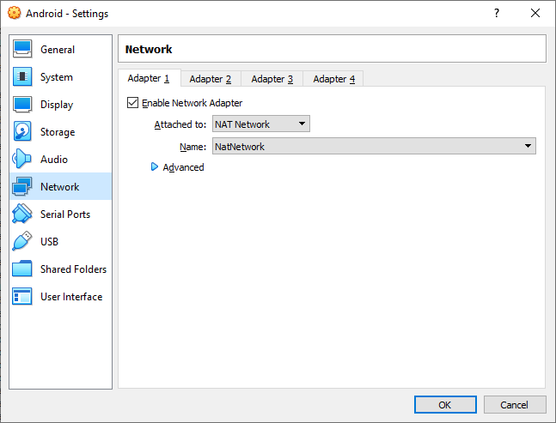Click the VirtualBox gear icon in title bar
This screenshot has height=423, width=556.
15,13
